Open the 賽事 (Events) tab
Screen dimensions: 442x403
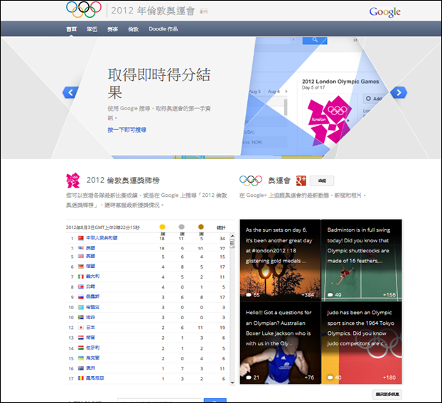tap(113, 29)
